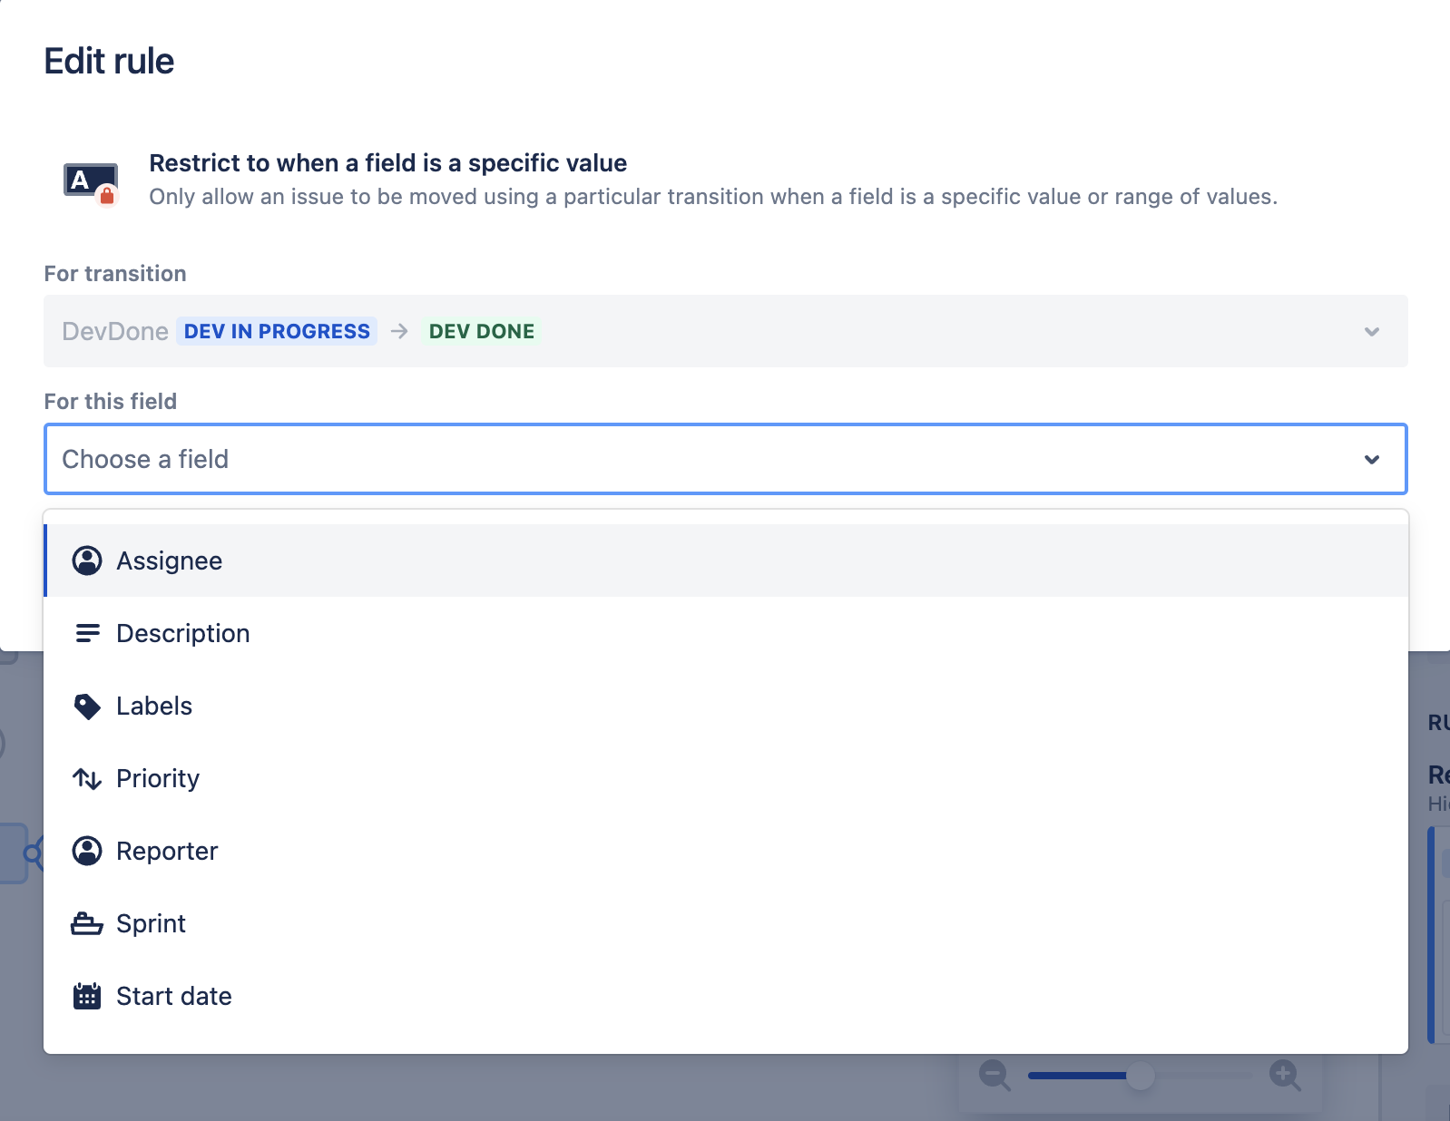The height and width of the screenshot is (1121, 1450).
Task: Toggle the Choose a field chevron
Action: point(1372,460)
